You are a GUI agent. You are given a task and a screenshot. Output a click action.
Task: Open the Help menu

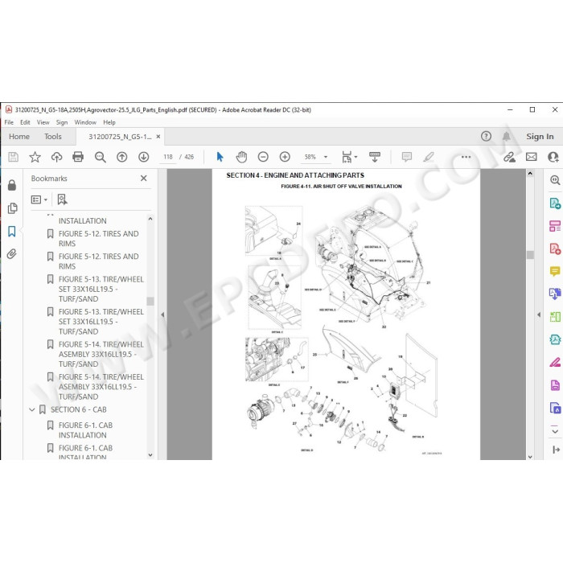(x=109, y=122)
